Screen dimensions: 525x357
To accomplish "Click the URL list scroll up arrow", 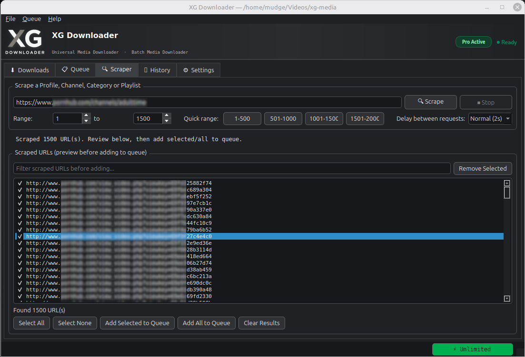I will [507, 183].
